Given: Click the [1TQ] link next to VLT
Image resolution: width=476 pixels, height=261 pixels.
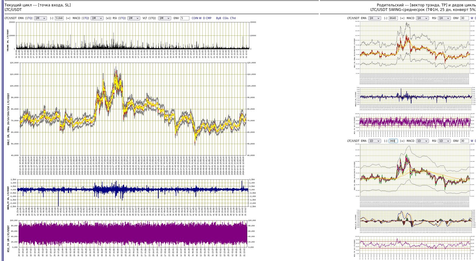Looking at the screenshot, I should 152,18.
